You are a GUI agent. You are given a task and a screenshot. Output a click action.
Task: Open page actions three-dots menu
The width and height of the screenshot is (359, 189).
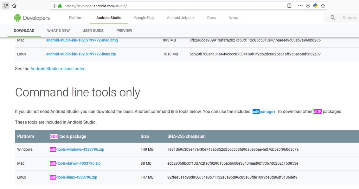(x=300, y=6)
